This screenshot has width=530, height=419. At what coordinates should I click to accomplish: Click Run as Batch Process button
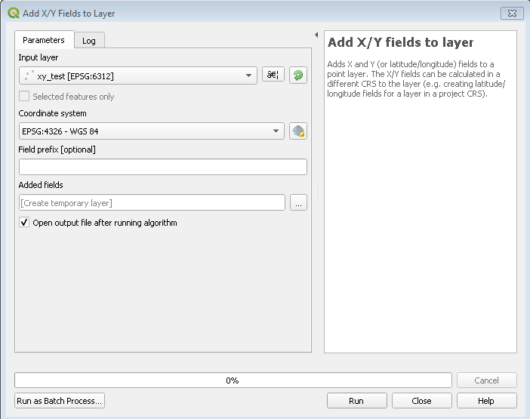(60, 401)
